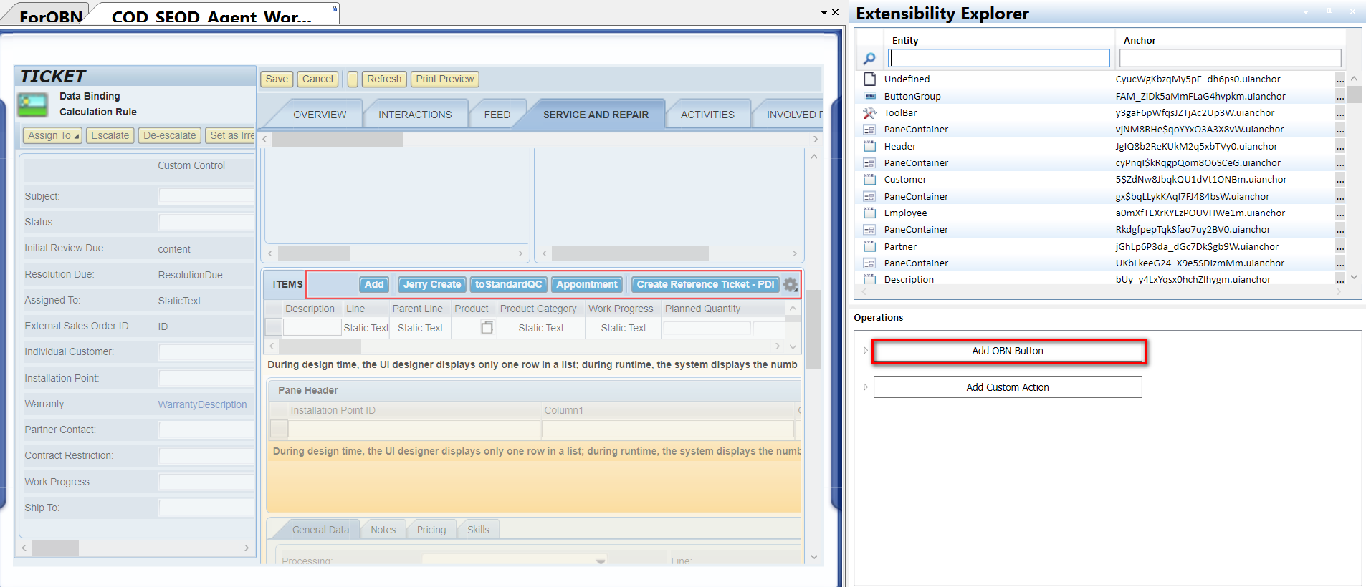
Task: Click the Description entity row
Action: pyautogui.click(x=1097, y=279)
